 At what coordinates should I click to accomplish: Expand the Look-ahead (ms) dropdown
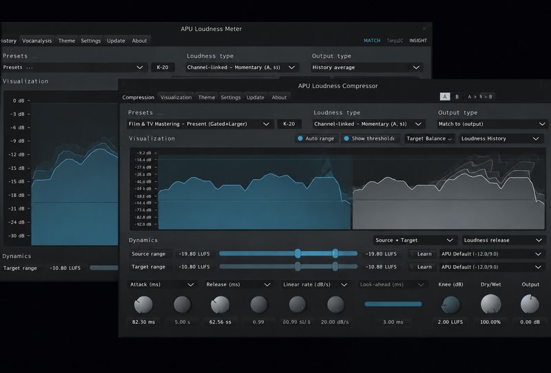pyautogui.click(x=392, y=284)
